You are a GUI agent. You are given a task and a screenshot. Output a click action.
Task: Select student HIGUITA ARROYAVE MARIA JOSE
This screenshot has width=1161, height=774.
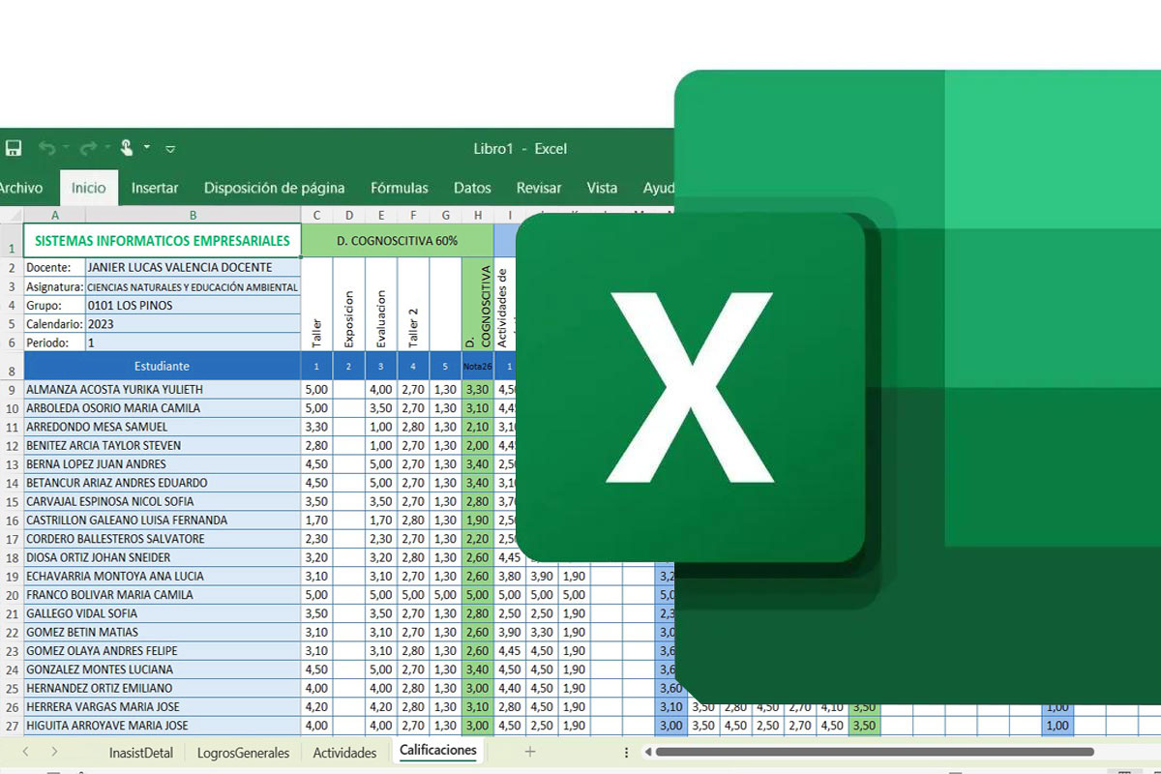pos(163,725)
